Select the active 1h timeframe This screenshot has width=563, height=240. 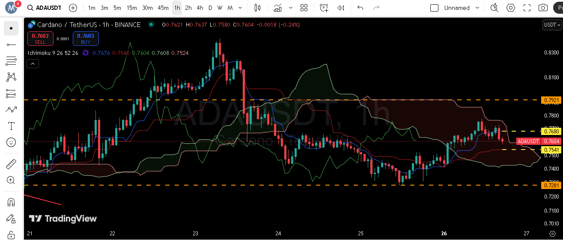click(x=177, y=8)
